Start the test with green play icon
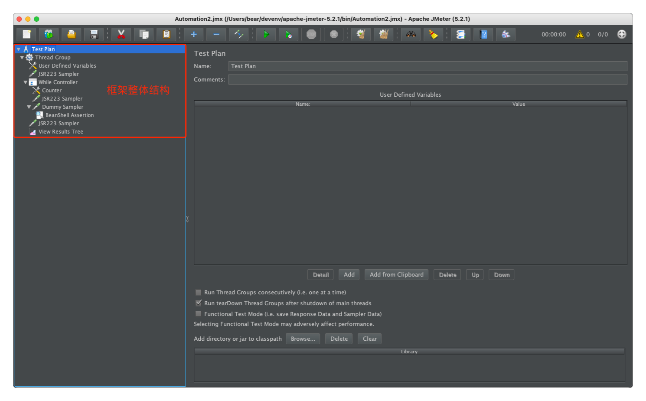The height and width of the screenshot is (401, 646). pyautogui.click(x=266, y=34)
